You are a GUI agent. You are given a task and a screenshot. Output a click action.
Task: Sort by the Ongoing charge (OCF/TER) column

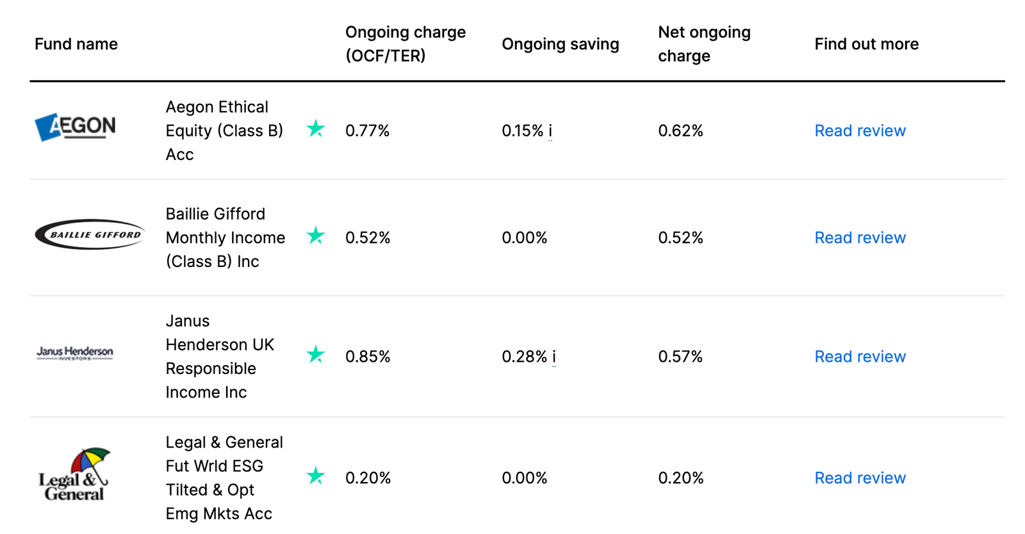coord(406,44)
